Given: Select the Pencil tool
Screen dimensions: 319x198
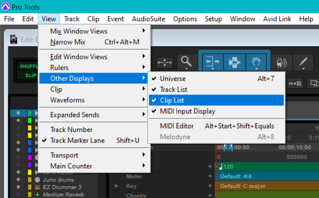Looking at the screenshot, I should (303, 61).
